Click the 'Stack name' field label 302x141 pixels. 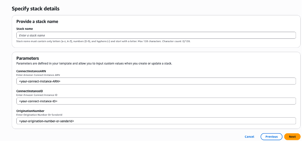(25, 29)
